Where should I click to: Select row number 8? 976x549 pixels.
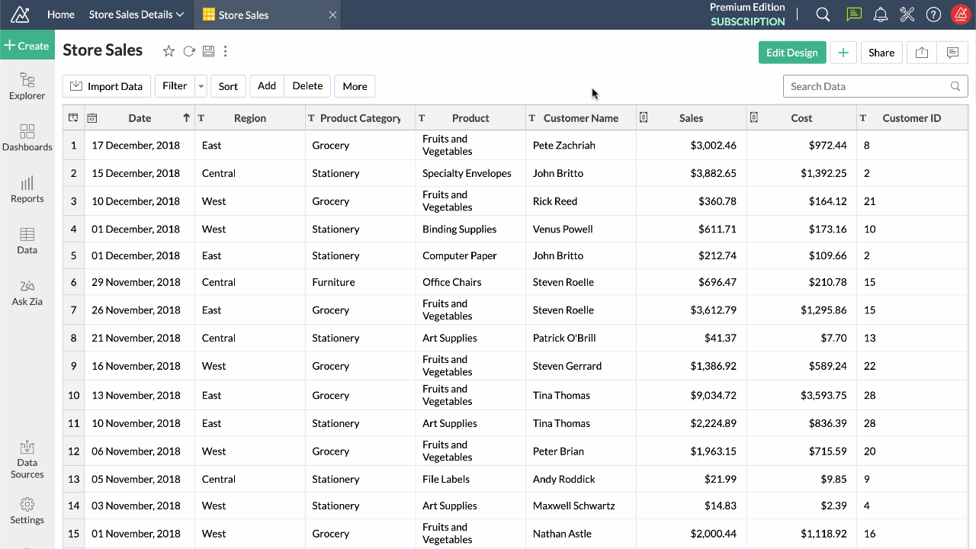[74, 338]
